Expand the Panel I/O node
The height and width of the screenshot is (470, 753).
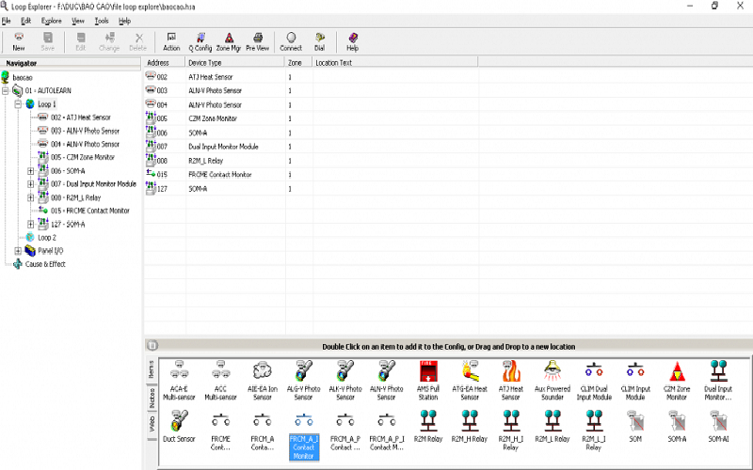click(x=18, y=251)
